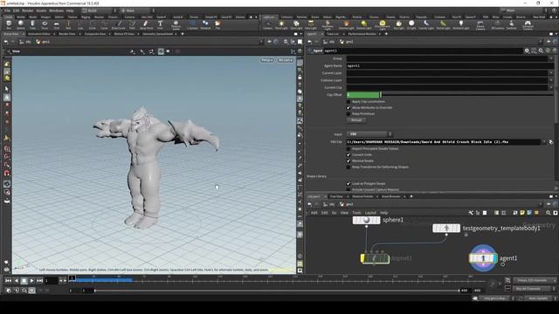Screen dimensions: 559x314
Task: Toggle Minimal Nodes checkbox
Action: click(x=349, y=160)
